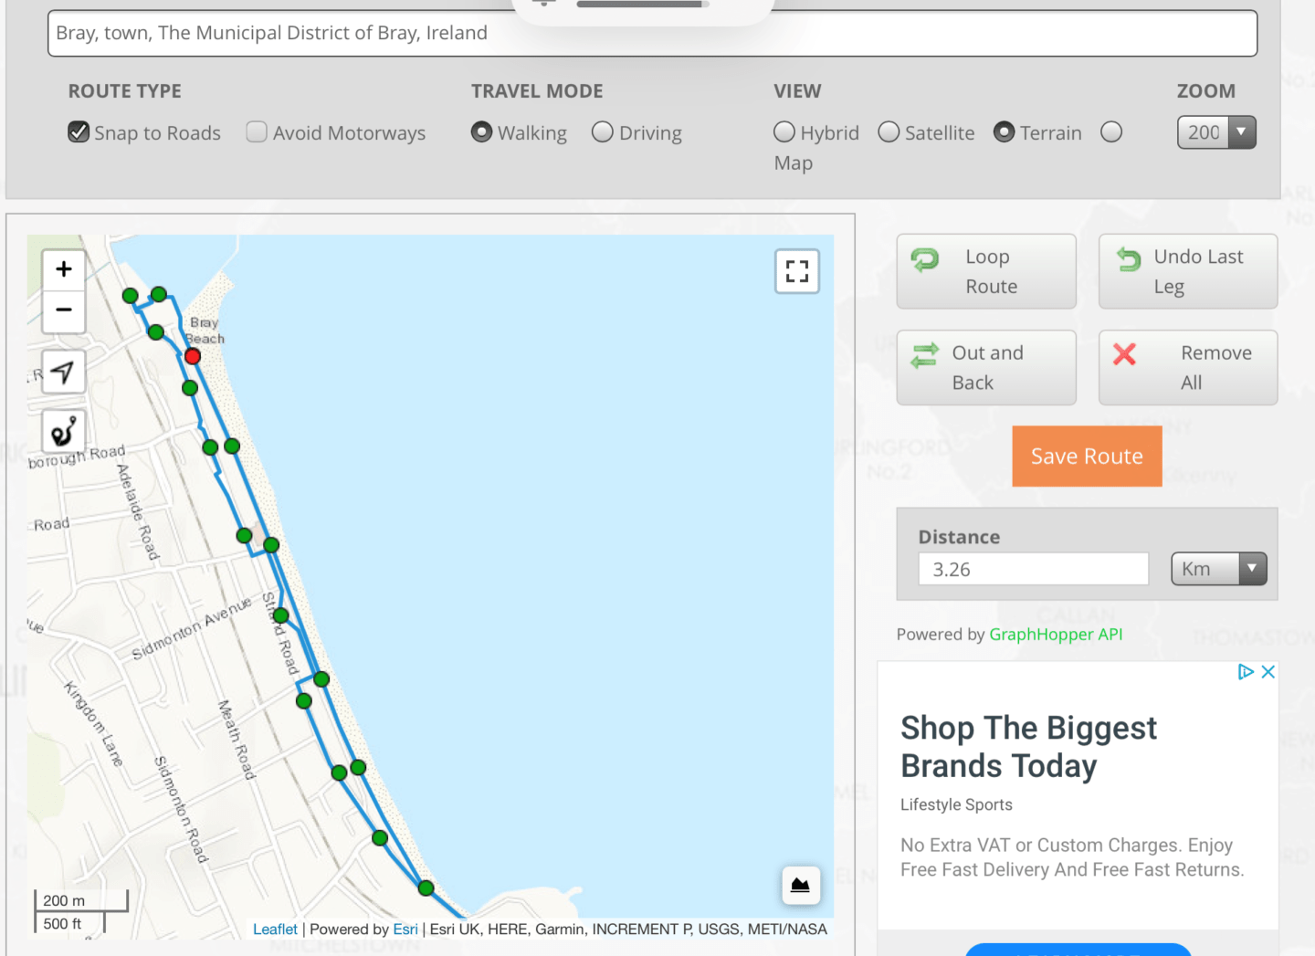Open the Km distance unit dropdown
Viewport: 1315px width, 956px height.
(1218, 569)
